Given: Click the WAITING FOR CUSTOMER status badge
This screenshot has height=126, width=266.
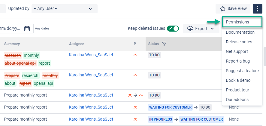Looking at the screenshot, I should (170, 107).
